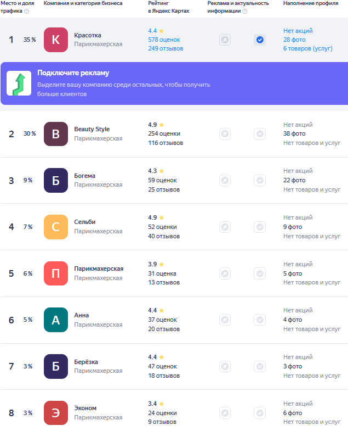Click '6 фото' in Эконом row
This screenshot has height=431, width=348.
[293, 413]
